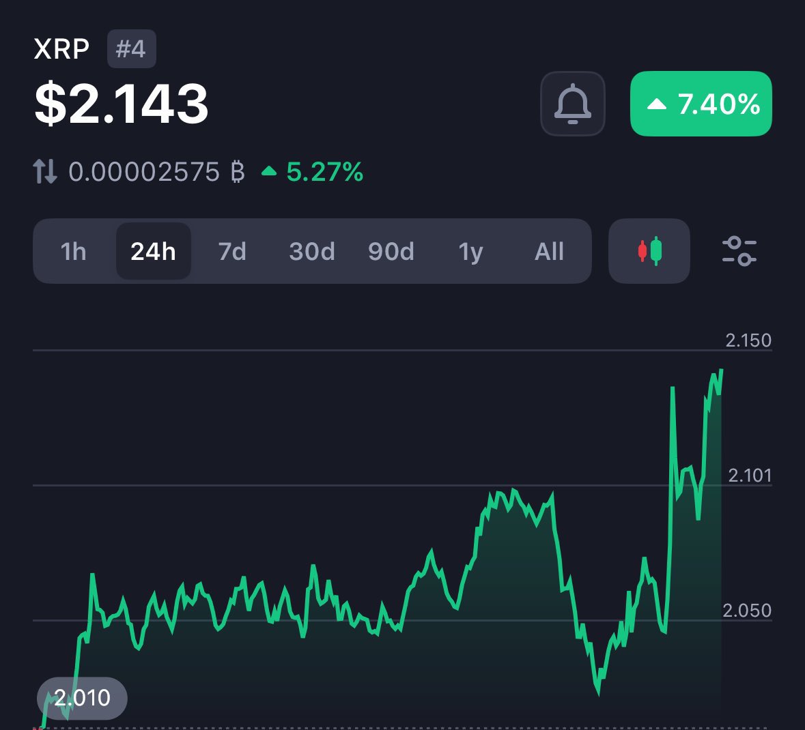Tap the 2.101 axis label

click(750, 476)
